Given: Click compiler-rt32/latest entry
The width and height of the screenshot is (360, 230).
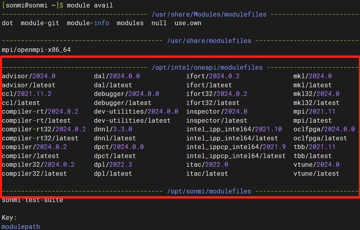Looking at the screenshot, I should click(40, 138).
